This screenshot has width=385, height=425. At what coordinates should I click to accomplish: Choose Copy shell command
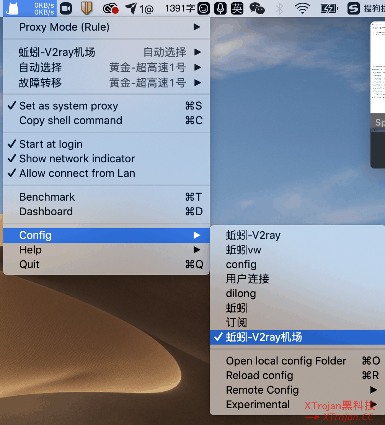106,120
